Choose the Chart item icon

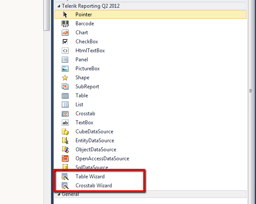coord(65,33)
